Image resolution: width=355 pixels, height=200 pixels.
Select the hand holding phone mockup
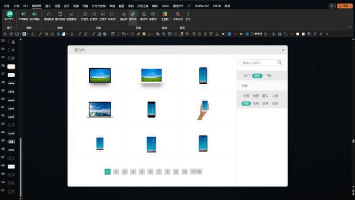click(203, 110)
